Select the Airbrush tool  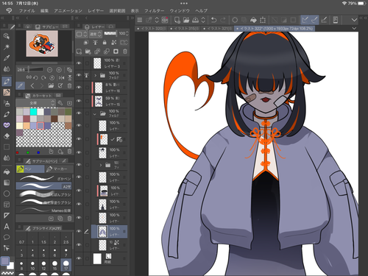(7, 103)
